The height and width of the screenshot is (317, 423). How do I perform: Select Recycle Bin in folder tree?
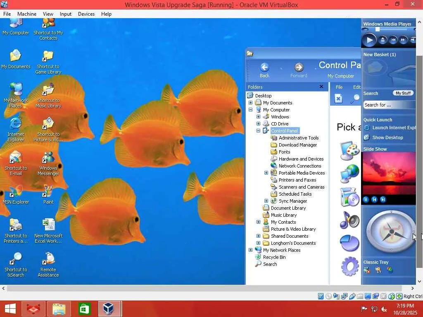click(x=274, y=257)
